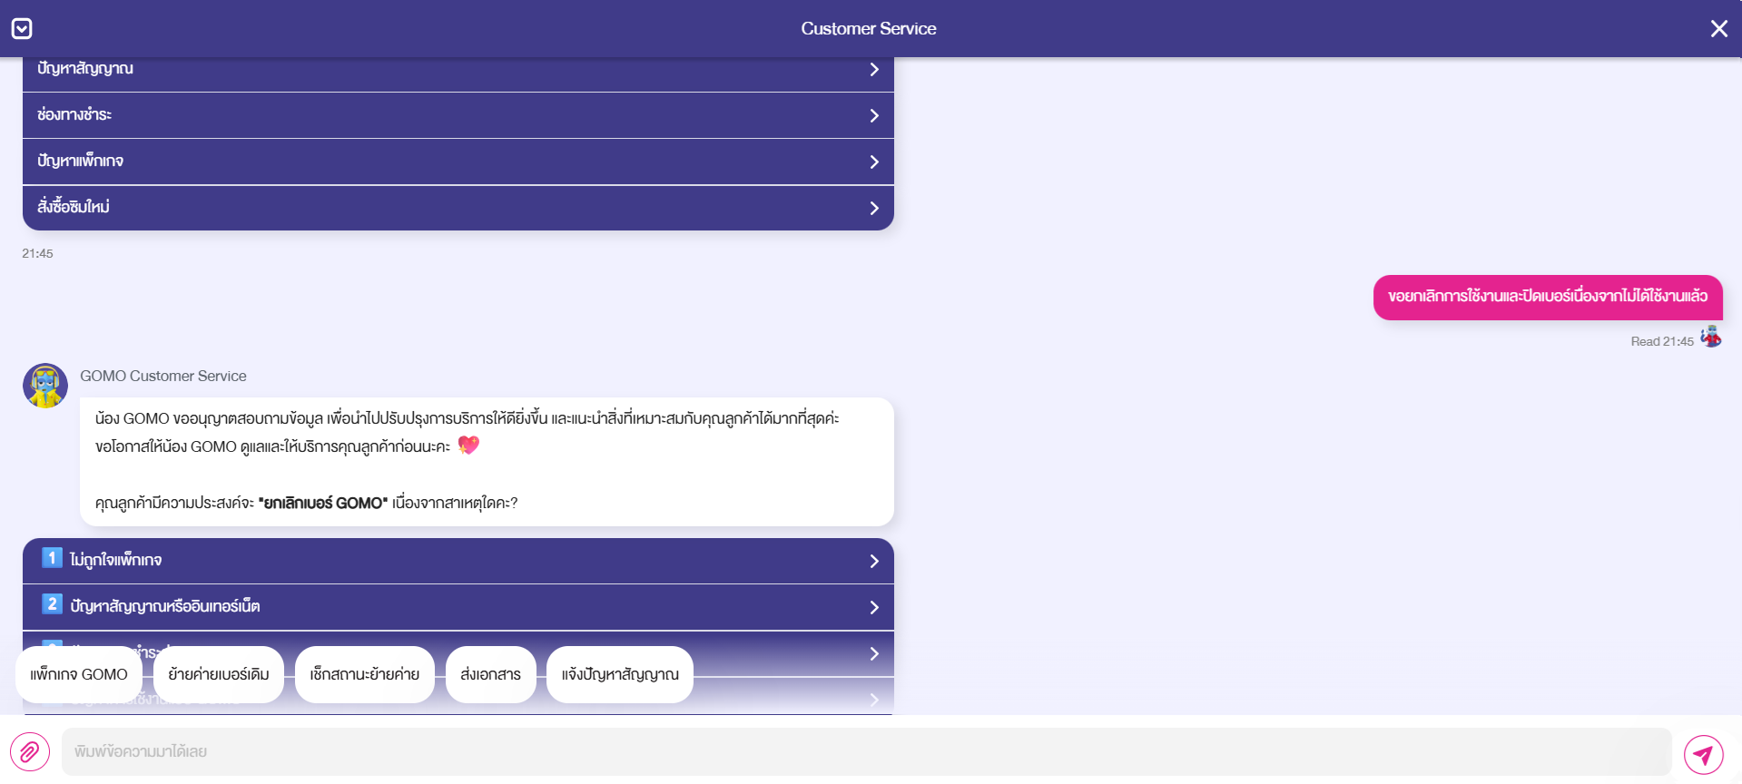Click the GOMO Customer Service avatar
This screenshot has height=784, width=1742.
pyautogui.click(x=45, y=386)
